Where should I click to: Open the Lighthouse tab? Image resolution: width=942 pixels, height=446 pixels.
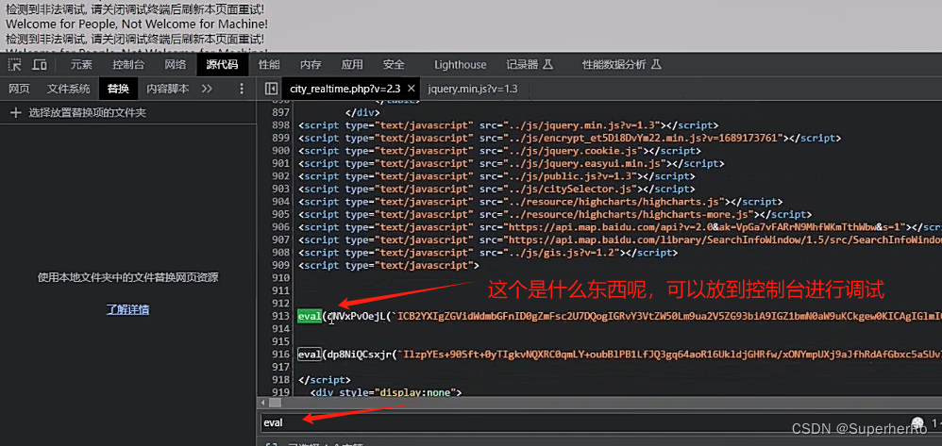click(461, 64)
